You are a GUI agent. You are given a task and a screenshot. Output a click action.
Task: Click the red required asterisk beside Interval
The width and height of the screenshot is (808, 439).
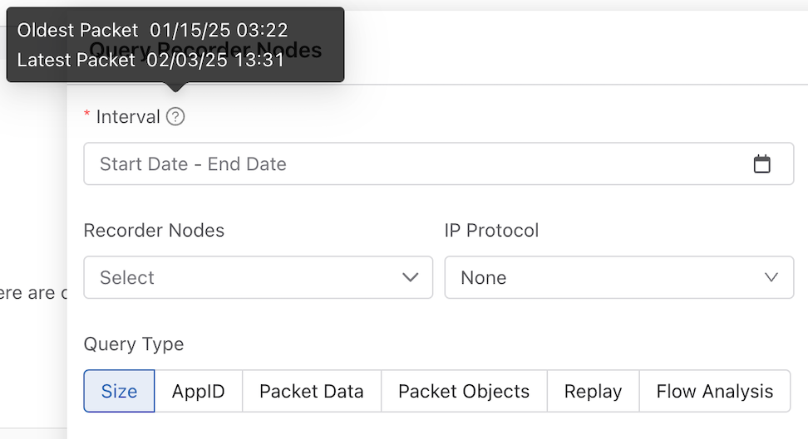click(86, 114)
